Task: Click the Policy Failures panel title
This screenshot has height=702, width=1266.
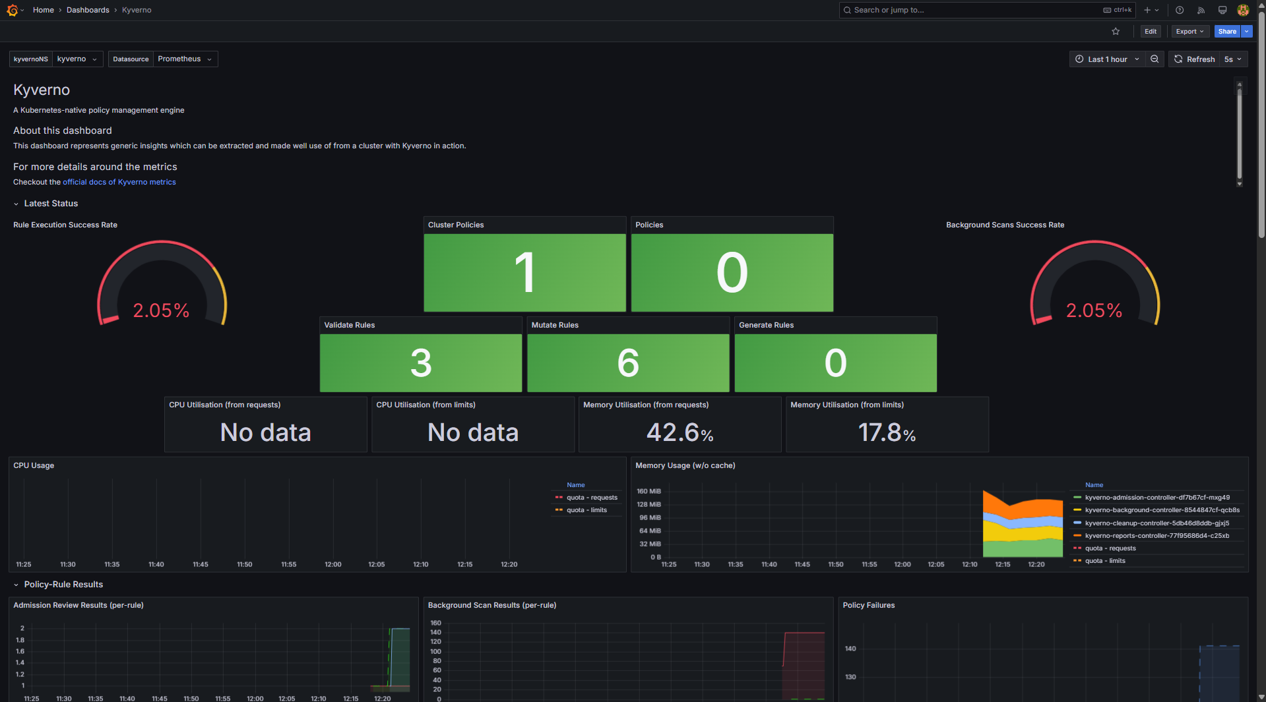Action: click(869, 606)
